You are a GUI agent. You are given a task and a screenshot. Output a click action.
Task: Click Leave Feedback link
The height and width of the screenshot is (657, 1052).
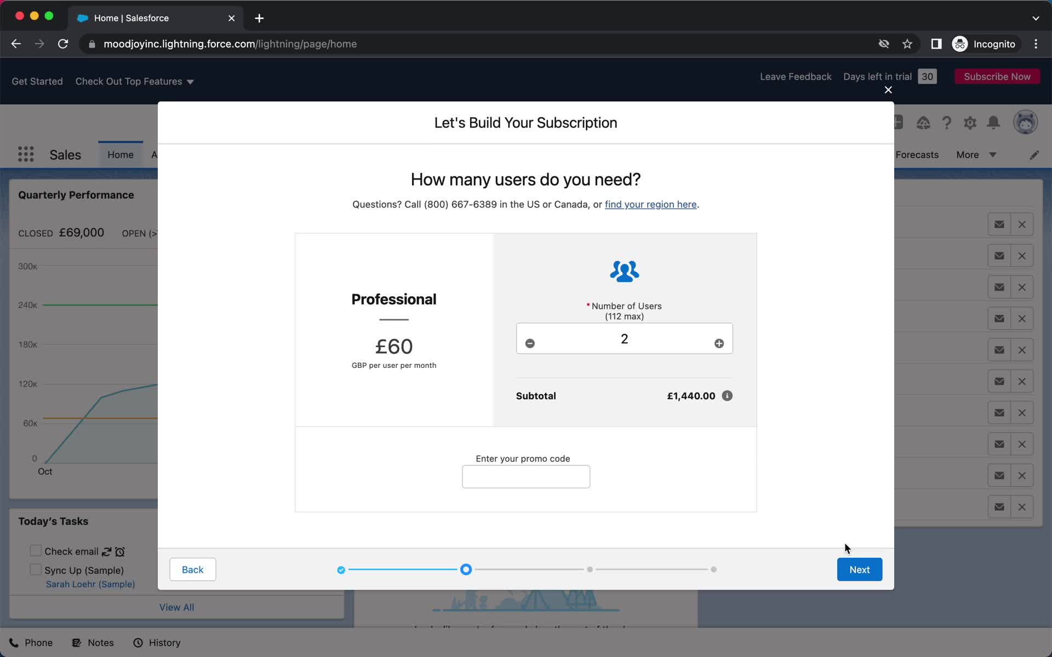pos(795,77)
